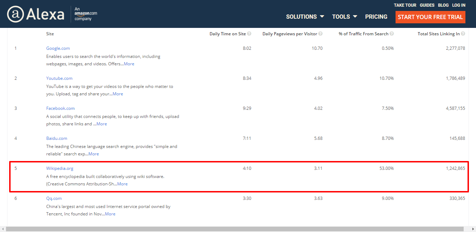Open the Tools dropdown menu
Image resolution: width=476 pixels, height=232 pixels.
[x=344, y=17]
